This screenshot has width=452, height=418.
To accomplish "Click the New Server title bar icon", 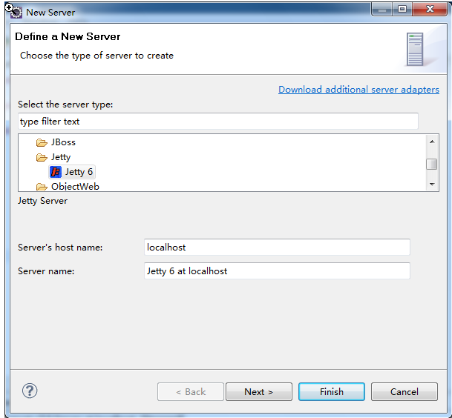I will [x=16, y=12].
